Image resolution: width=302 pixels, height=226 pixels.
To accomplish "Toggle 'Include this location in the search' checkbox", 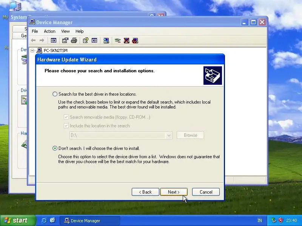I will (66, 126).
